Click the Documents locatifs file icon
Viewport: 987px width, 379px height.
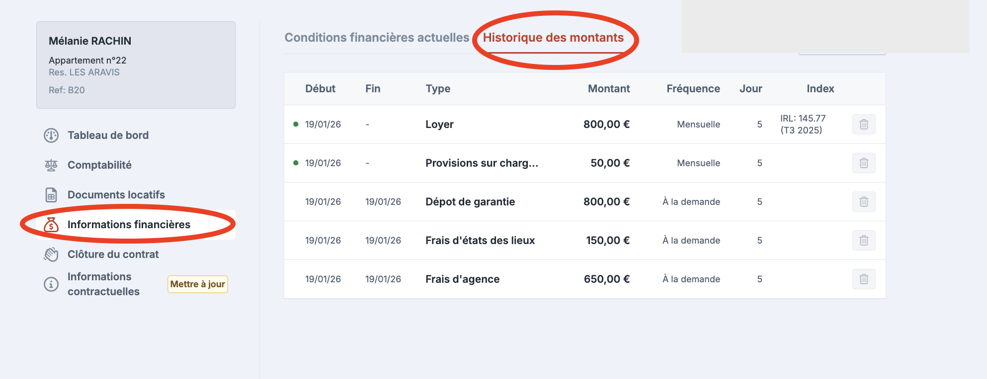(51, 195)
